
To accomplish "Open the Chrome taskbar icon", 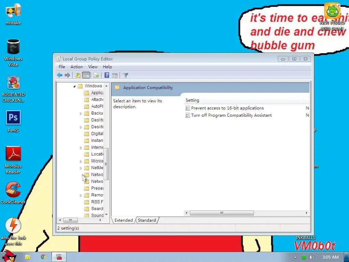I will [43, 257].
